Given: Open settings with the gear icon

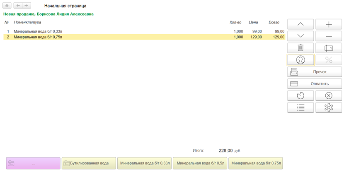Looking at the screenshot, I should [x=329, y=107].
